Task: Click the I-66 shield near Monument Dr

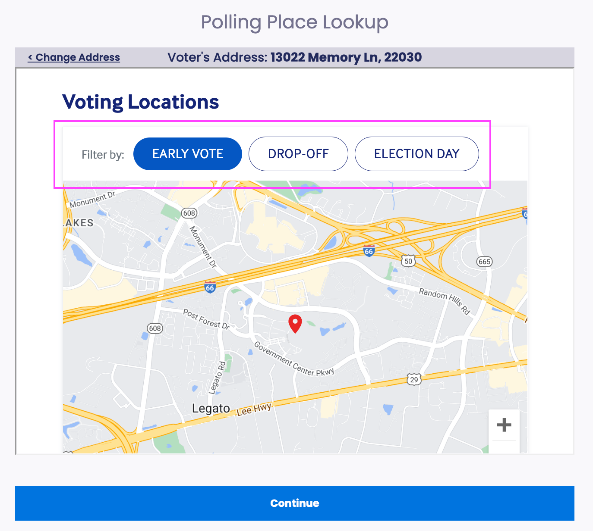Action: pos(210,287)
